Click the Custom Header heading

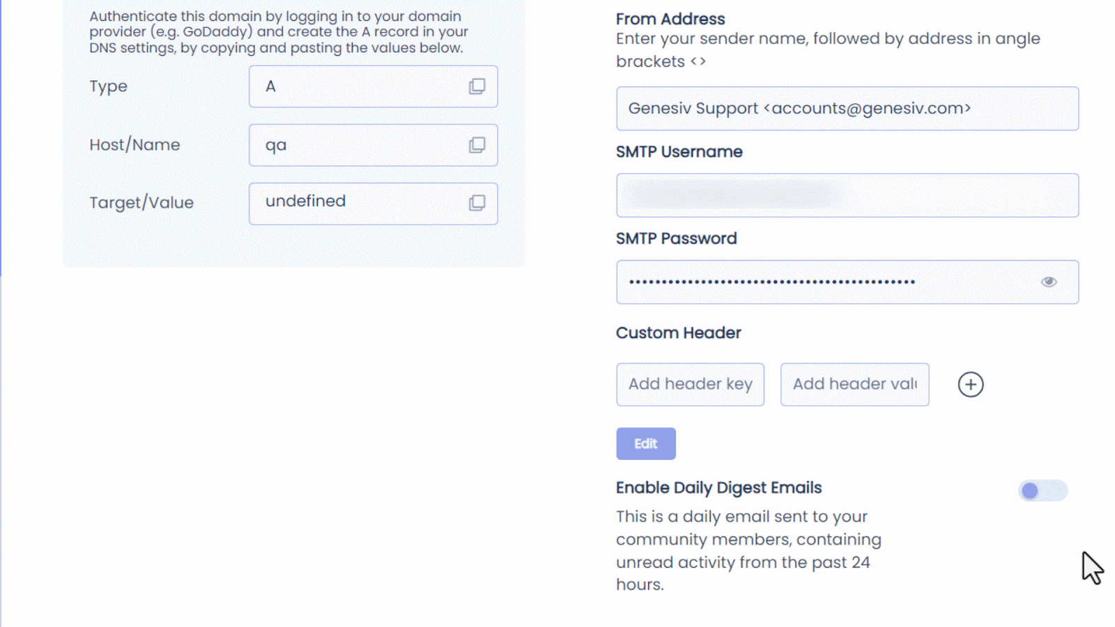coord(678,333)
